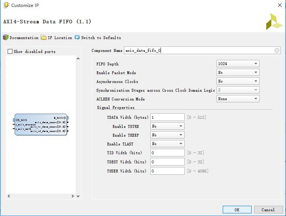Click the Customize IP title bar icon
Viewport: 286px width, 216px height.
[6, 5]
